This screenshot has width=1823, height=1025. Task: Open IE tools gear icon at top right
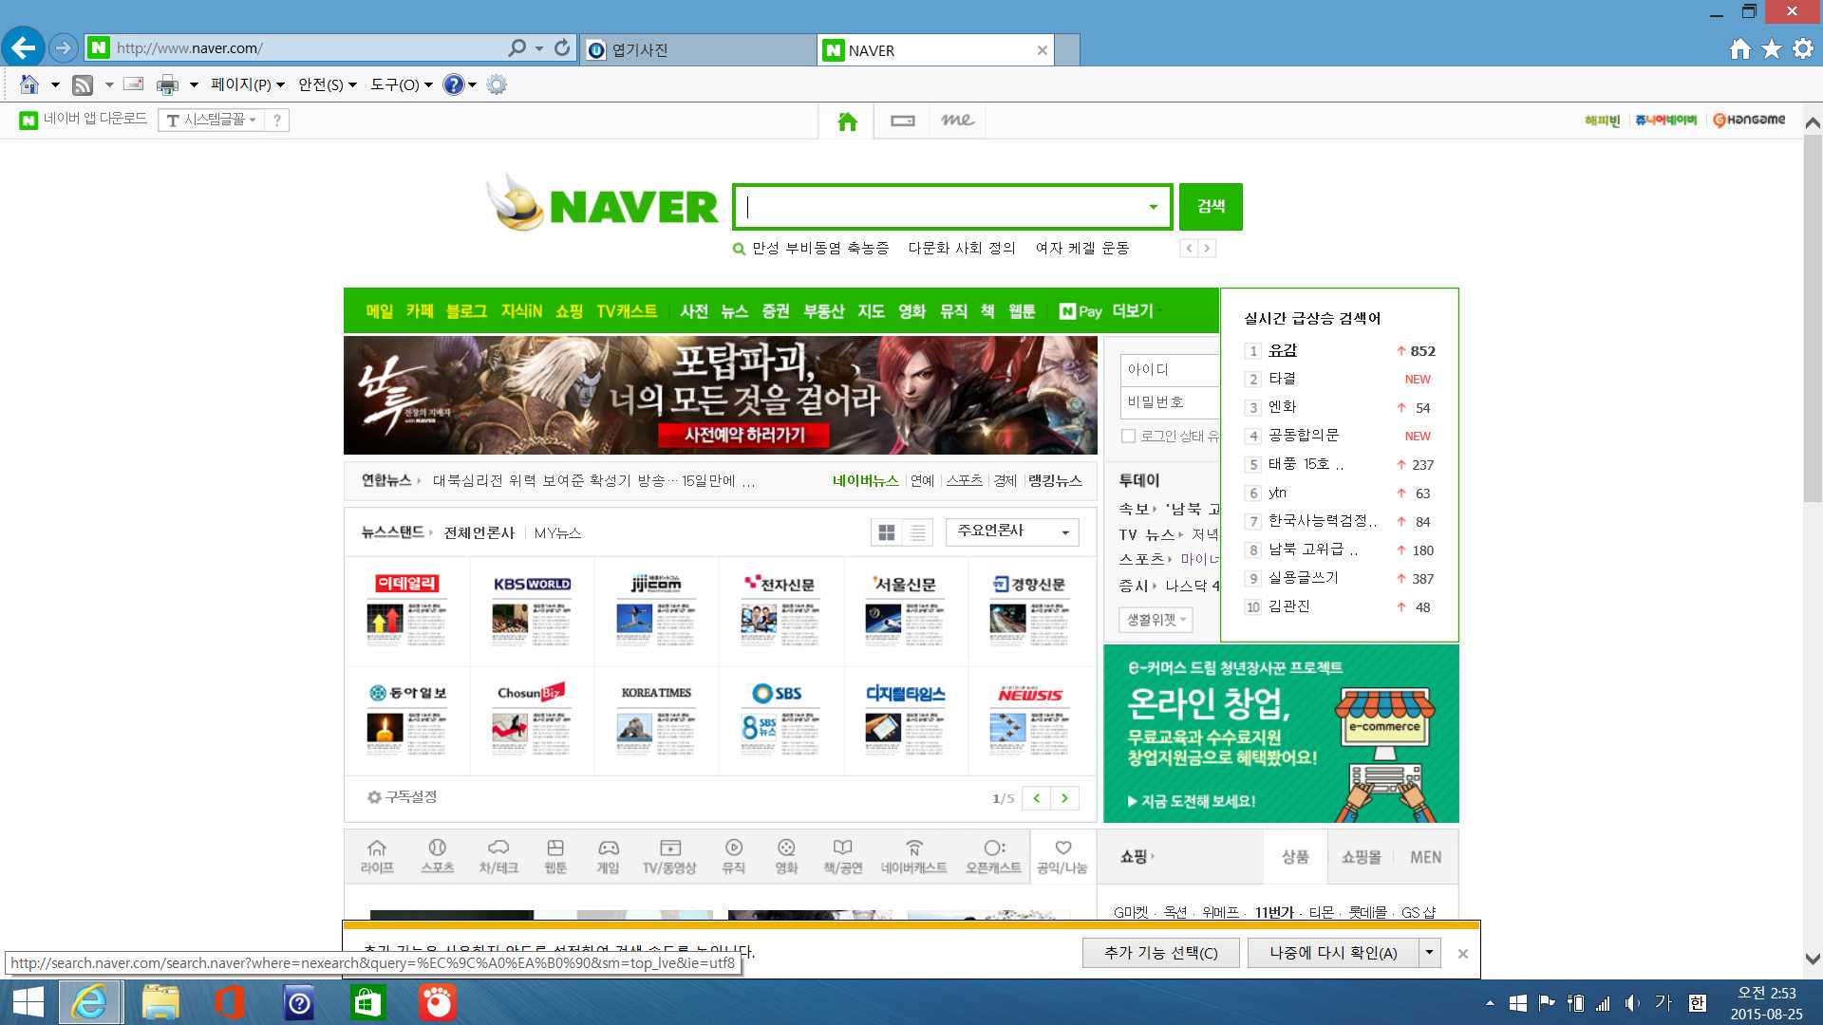click(x=1803, y=49)
